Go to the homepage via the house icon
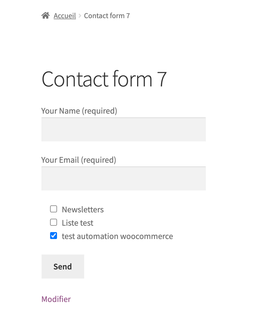 click(46, 16)
